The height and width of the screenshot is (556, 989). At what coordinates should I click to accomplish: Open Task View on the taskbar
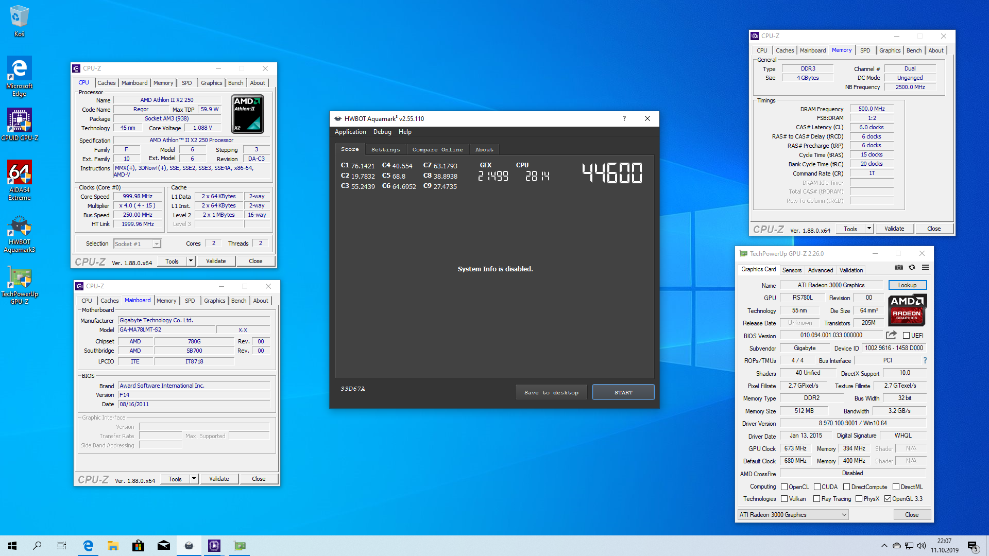[x=62, y=546]
